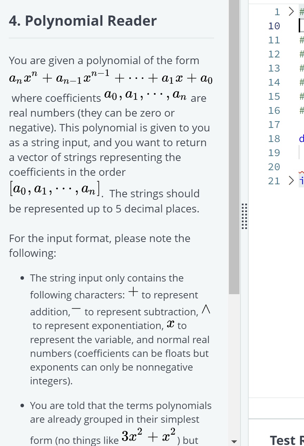304x446 pixels.
Task: Select line number 18 in the gutter
Action: tap(274, 139)
